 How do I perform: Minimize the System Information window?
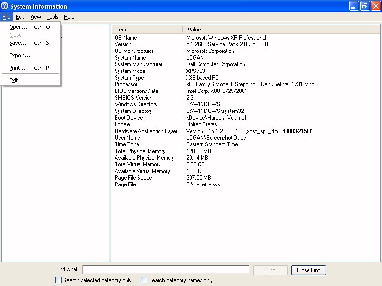pyautogui.click(x=354, y=6)
